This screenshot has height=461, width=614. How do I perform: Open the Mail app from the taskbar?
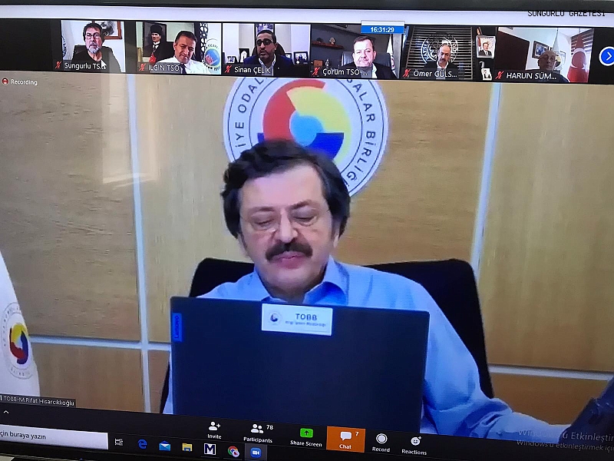[x=164, y=446]
